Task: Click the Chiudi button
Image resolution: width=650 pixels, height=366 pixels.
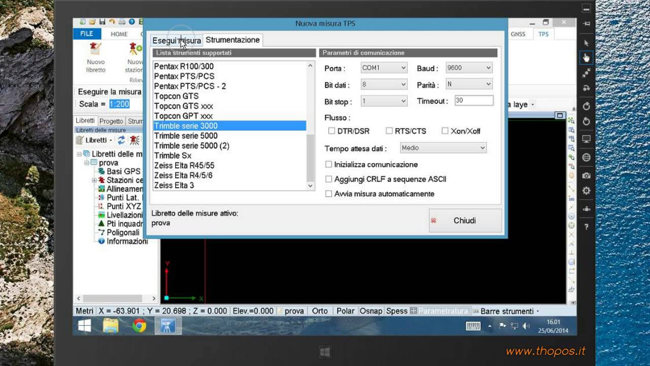Action: 465,221
